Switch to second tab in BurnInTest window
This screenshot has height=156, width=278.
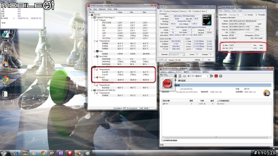click(x=182, y=81)
